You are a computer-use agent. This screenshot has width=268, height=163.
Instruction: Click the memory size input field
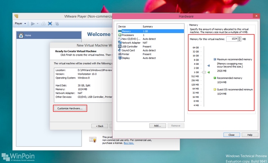(232, 39)
